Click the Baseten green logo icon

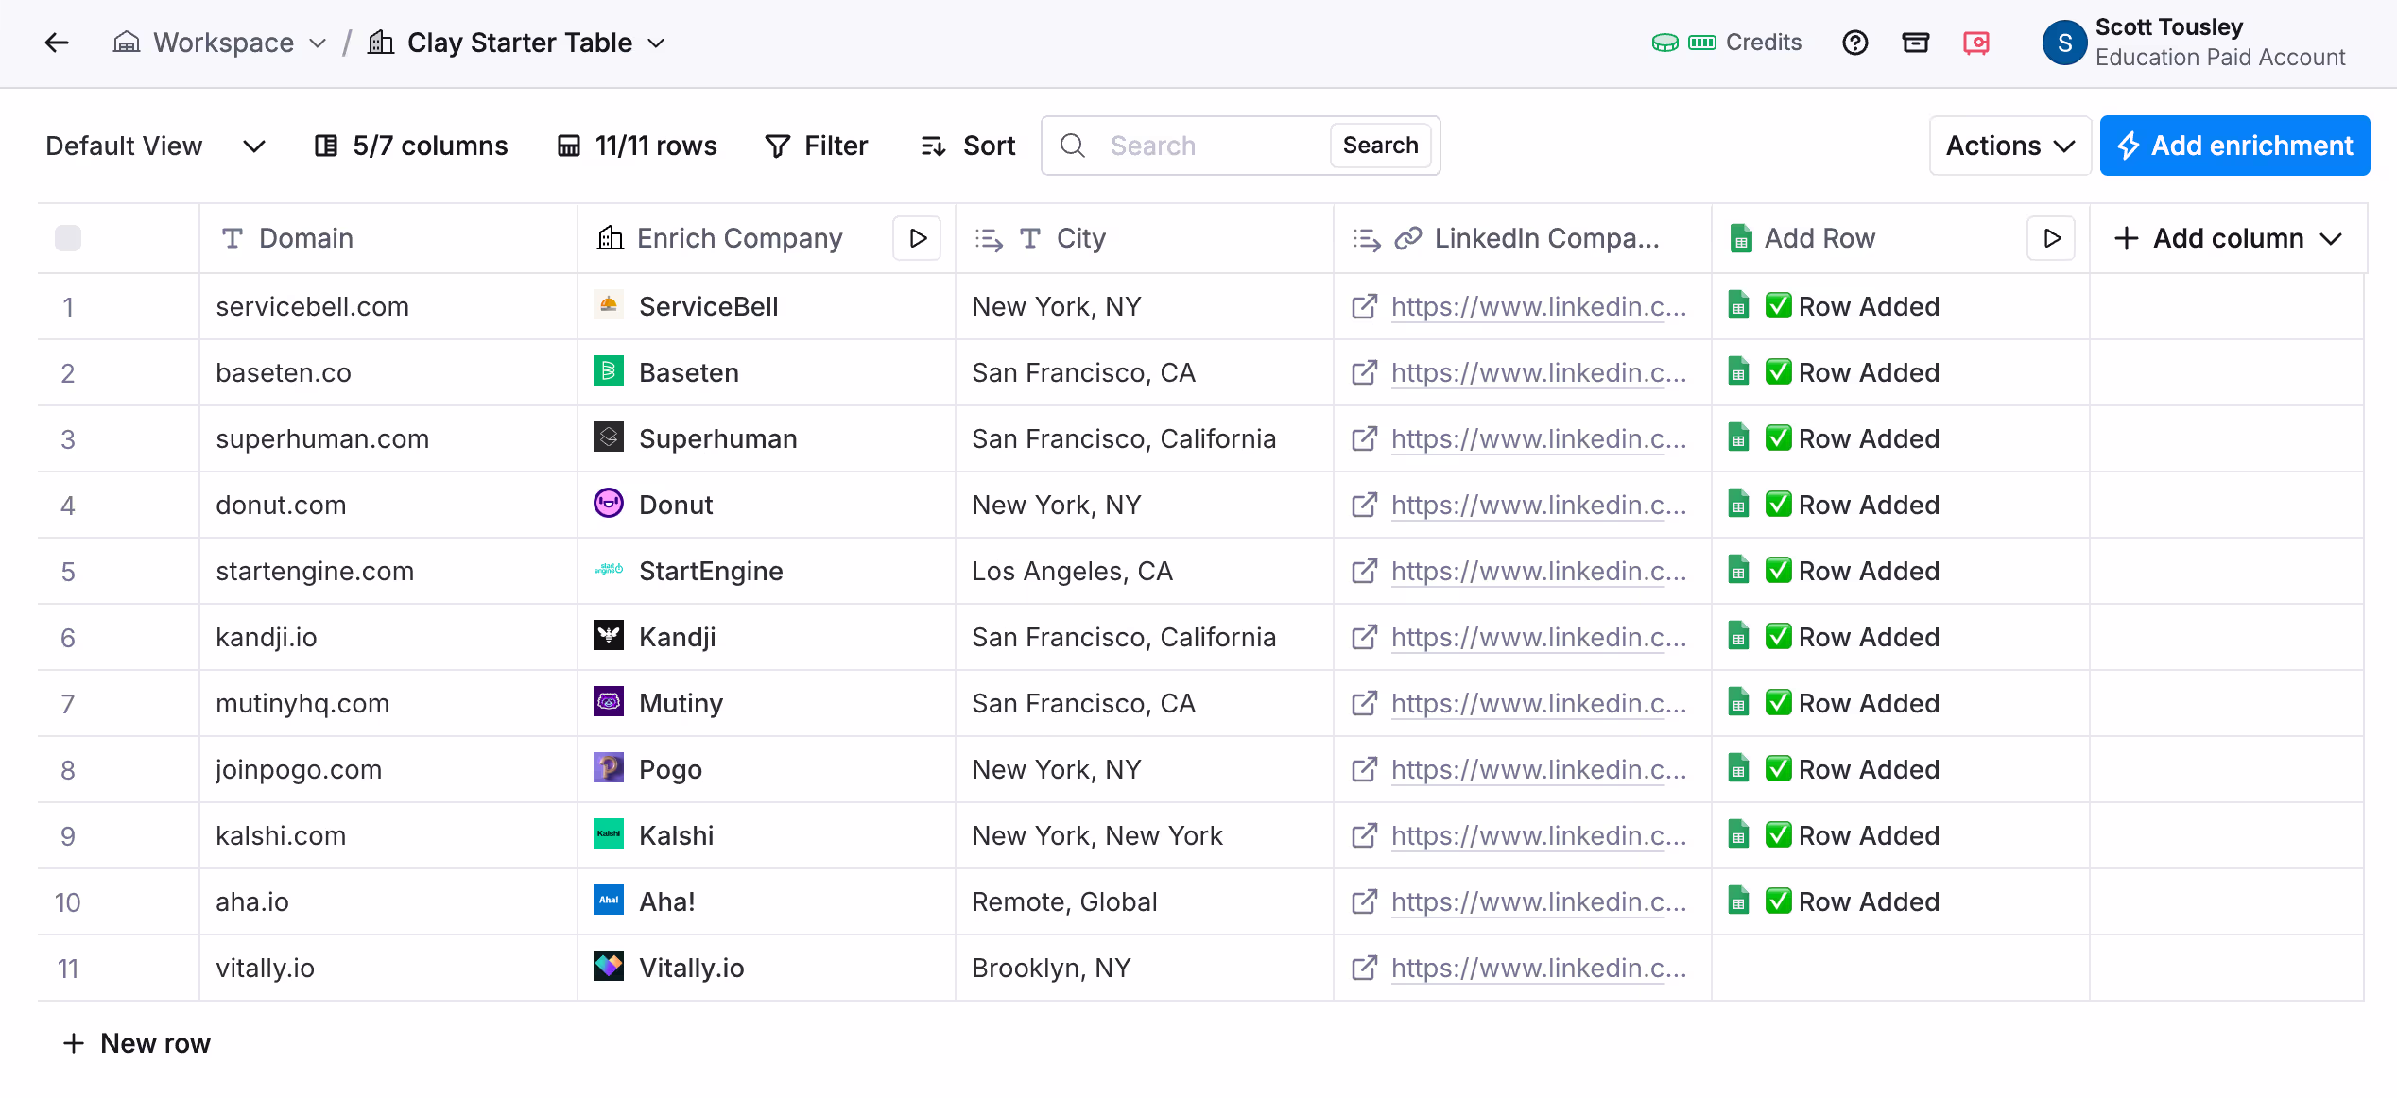coord(608,371)
